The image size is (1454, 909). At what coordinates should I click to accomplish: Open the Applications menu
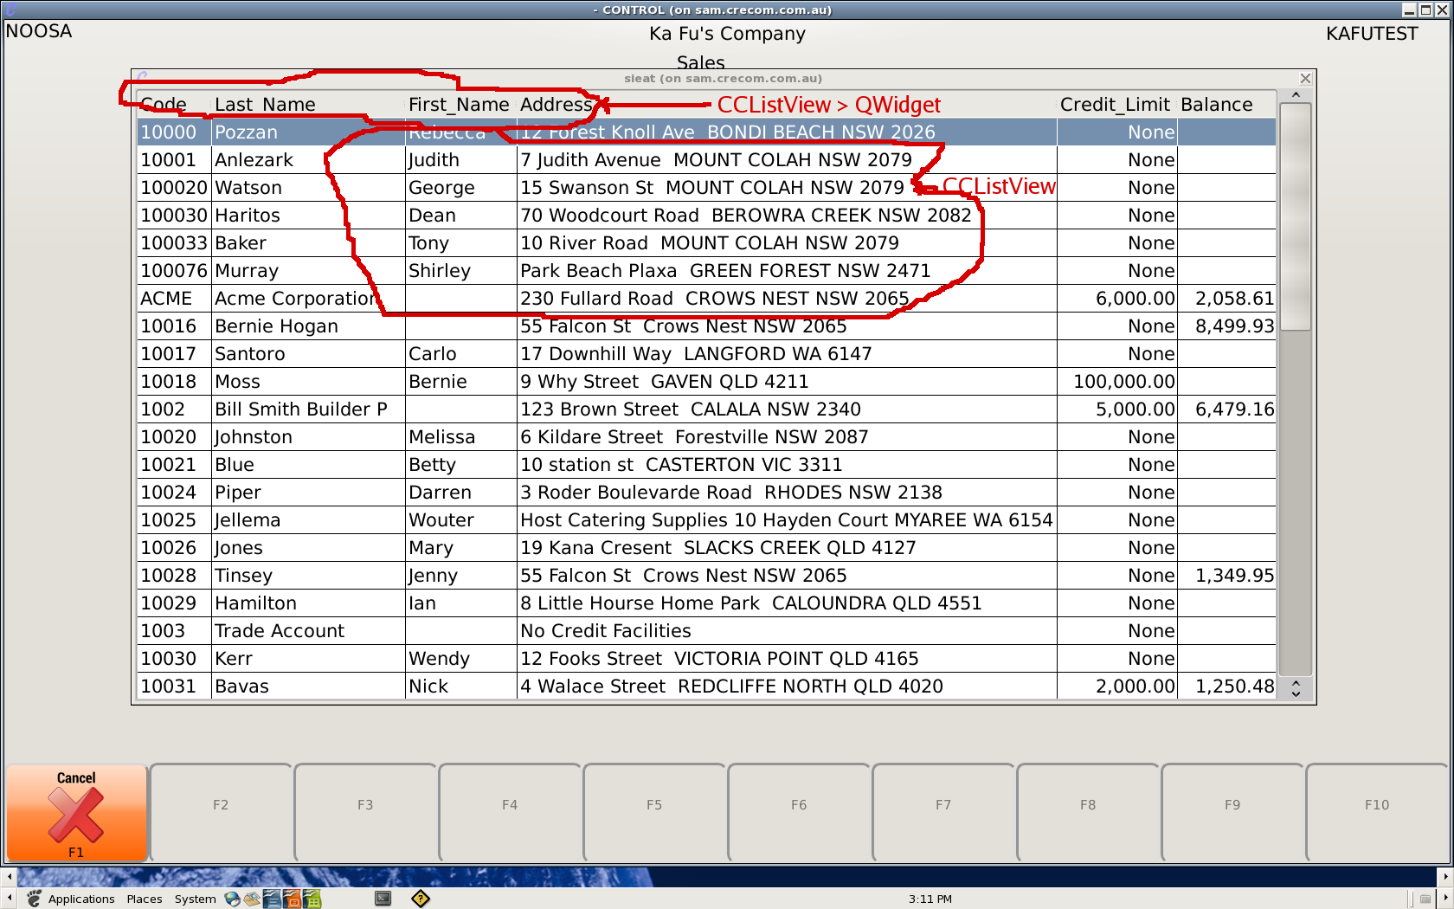coord(80,899)
